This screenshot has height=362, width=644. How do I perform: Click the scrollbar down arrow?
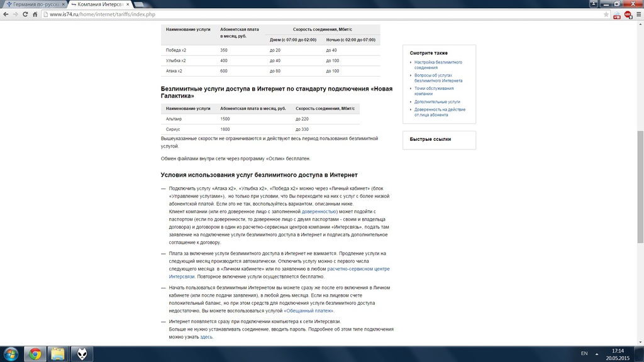640,342
